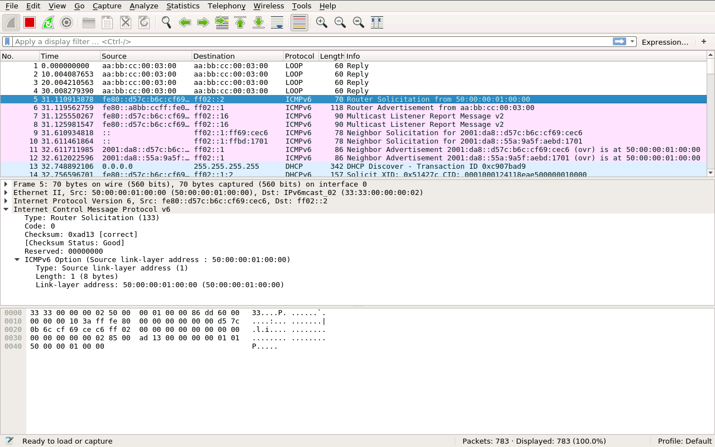Collapse the ICMPv6 Option subtree
This screenshot has width=715, height=447.
coord(17,260)
